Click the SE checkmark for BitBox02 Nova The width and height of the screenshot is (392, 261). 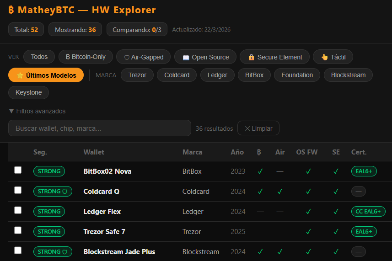(x=336, y=171)
